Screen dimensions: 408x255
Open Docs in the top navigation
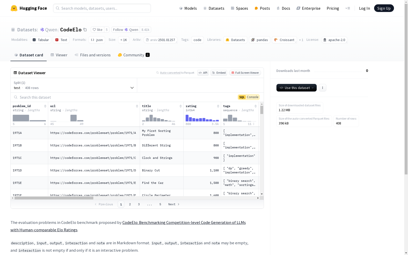pos(283,8)
